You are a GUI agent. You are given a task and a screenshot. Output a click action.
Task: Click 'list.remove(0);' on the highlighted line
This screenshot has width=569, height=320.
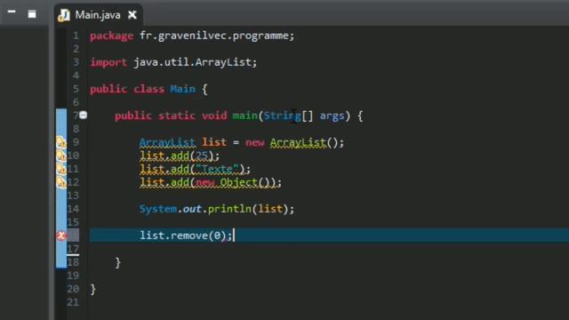[x=186, y=236]
